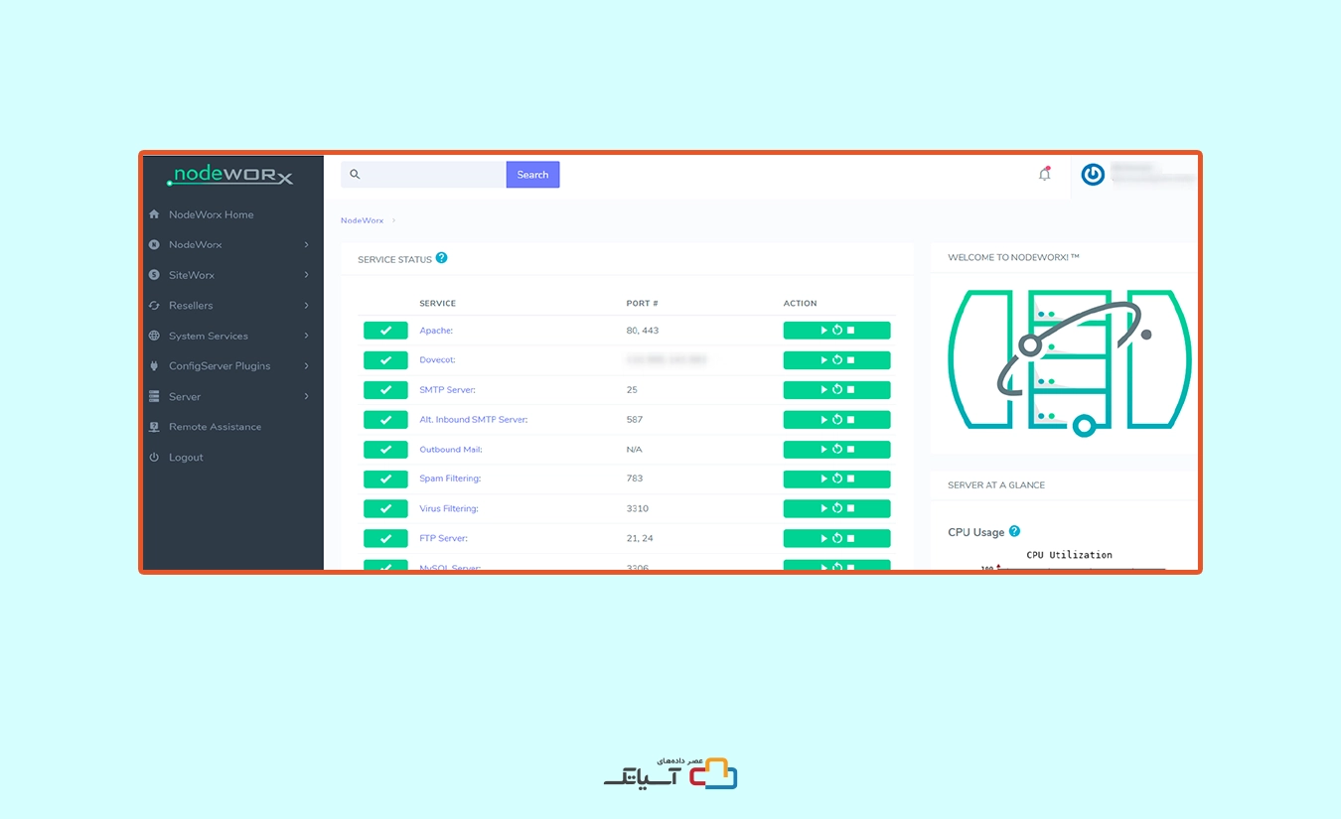Start the Outbound Mail service
The image size is (1341, 819).
point(823,450)
